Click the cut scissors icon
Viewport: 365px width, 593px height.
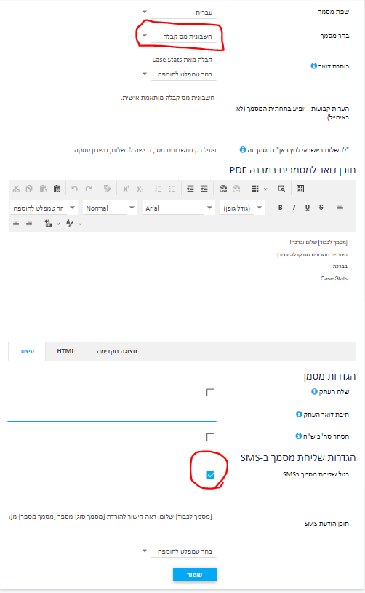(16, 189)
